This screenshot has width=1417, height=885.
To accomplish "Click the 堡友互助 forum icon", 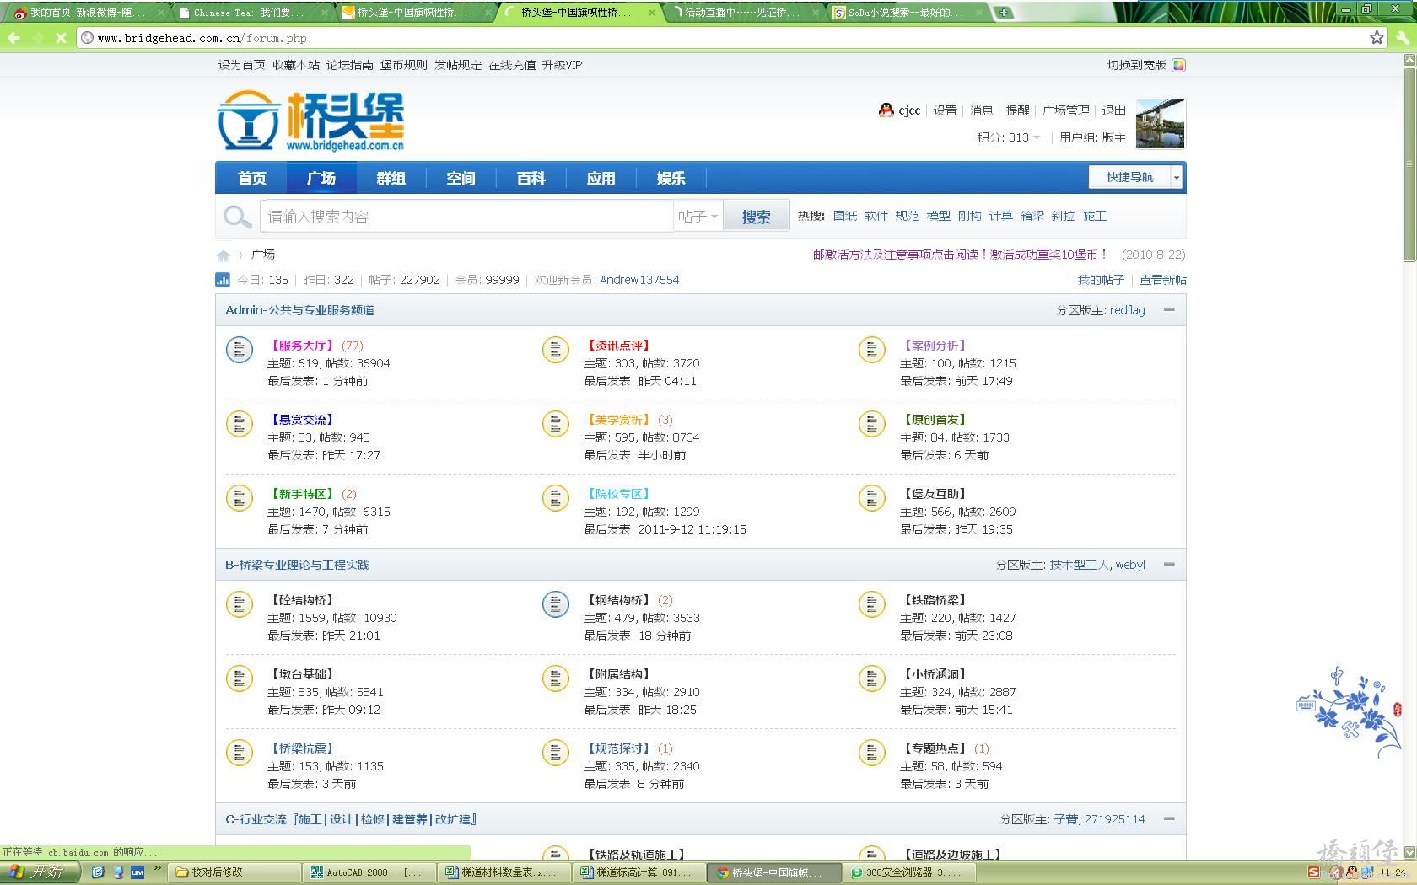I will pyautogui.click(x=872, y=497).
